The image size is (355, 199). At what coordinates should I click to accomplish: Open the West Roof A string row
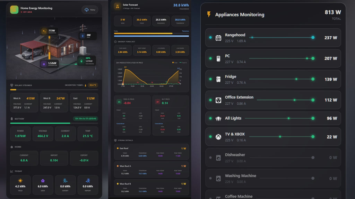tap(151, 170)
